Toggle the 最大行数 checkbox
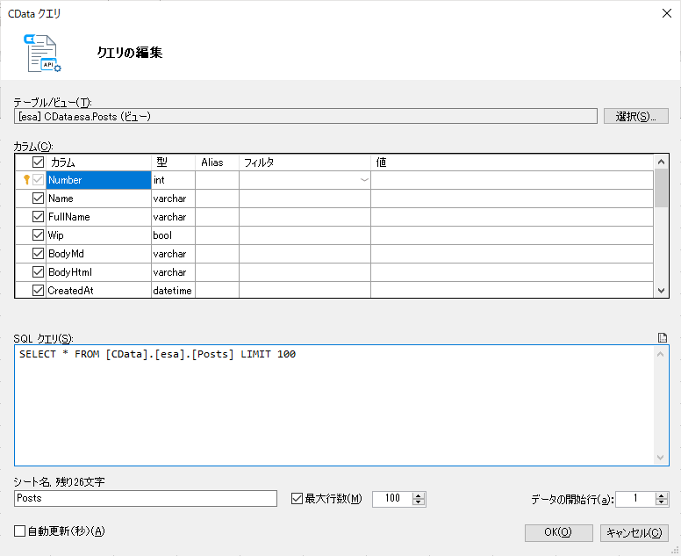681x556 pixels. point(297,499)
